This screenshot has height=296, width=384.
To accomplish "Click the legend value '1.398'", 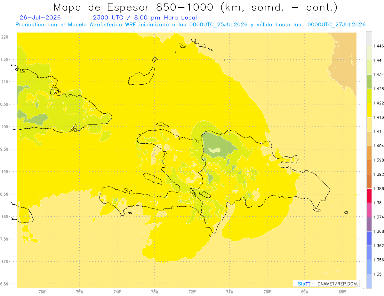I will pos(379,160).
